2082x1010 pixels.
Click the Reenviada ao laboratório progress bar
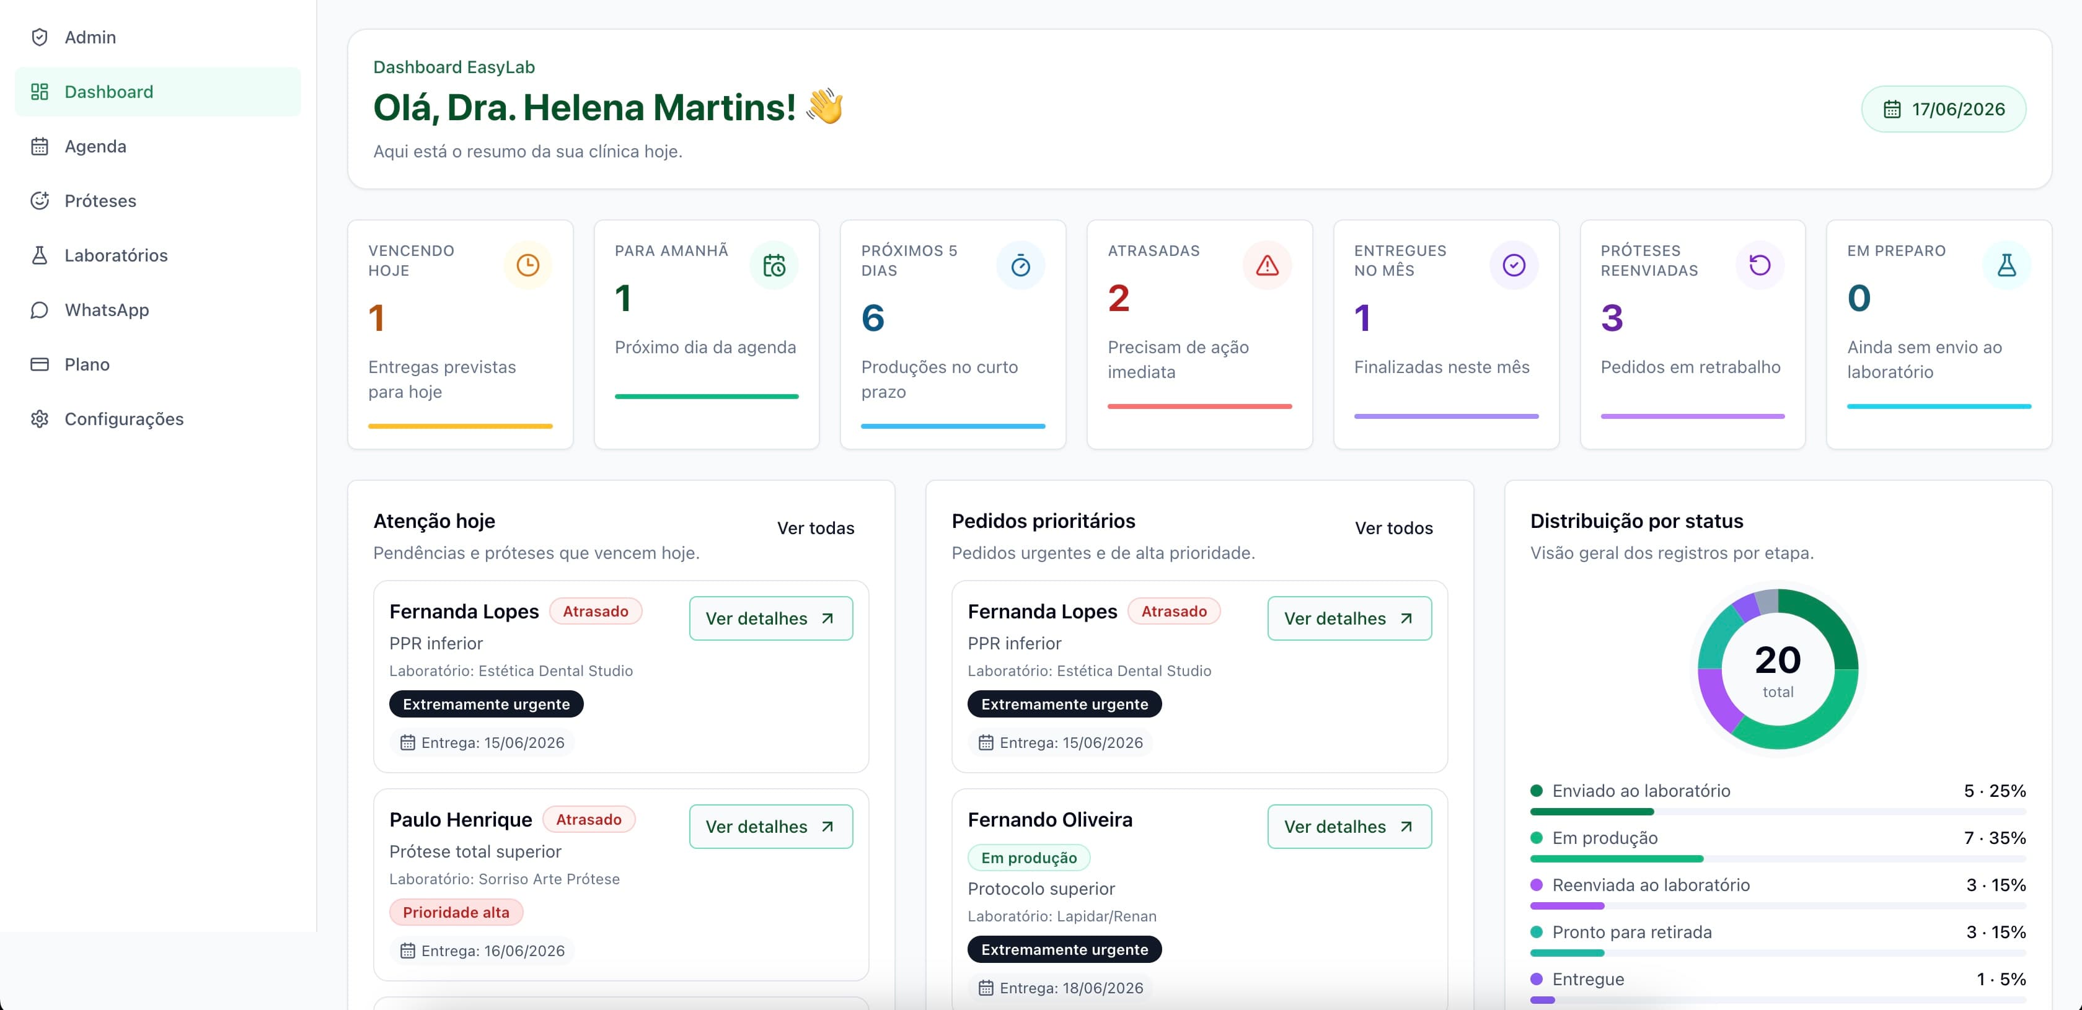coord(1778,906)
